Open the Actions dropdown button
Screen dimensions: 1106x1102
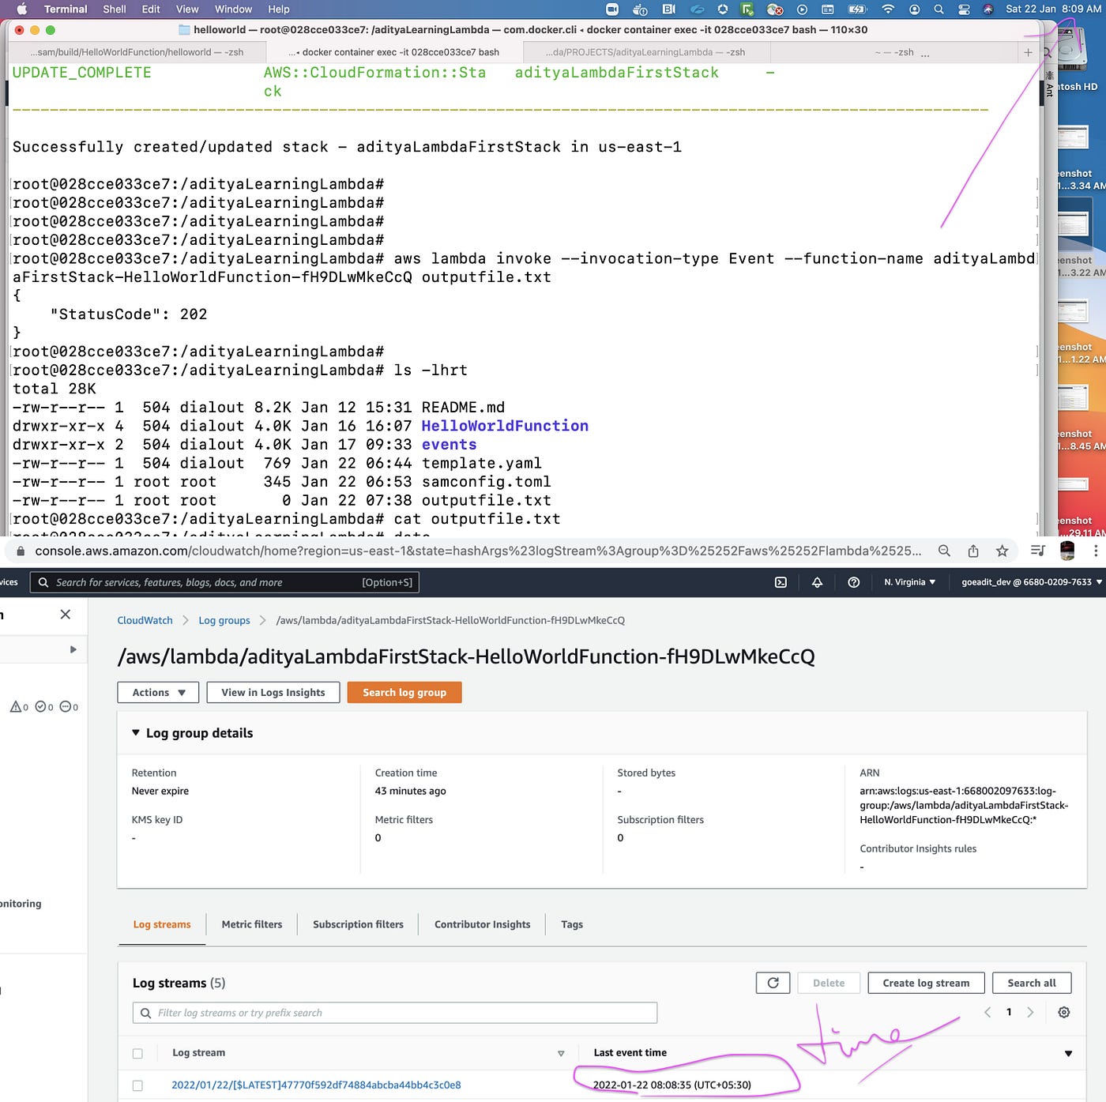click(158, 692)
